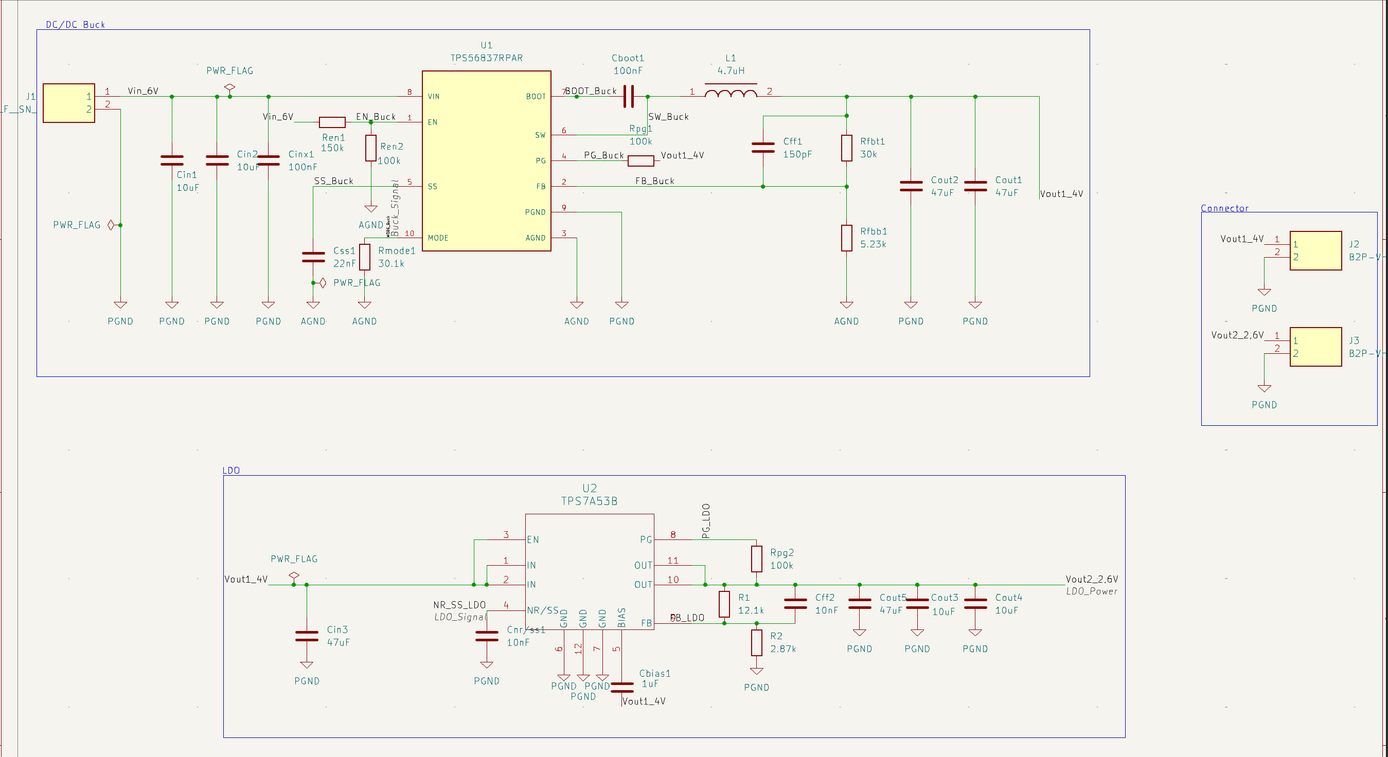Click the 'LDO_Power' netclass text

(x=1092, y=591)
